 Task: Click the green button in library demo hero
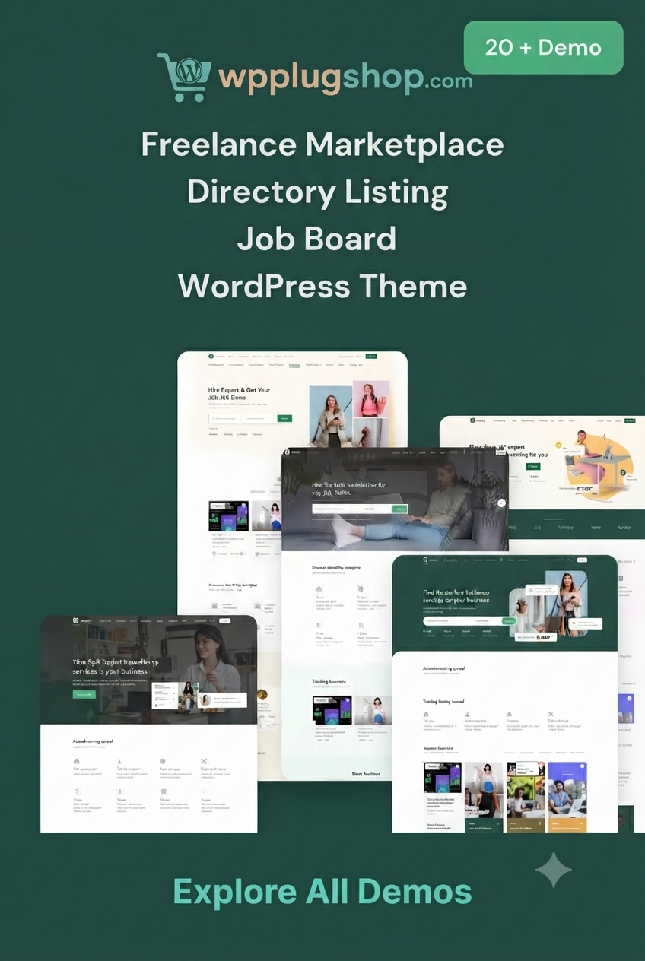(84, 694)
